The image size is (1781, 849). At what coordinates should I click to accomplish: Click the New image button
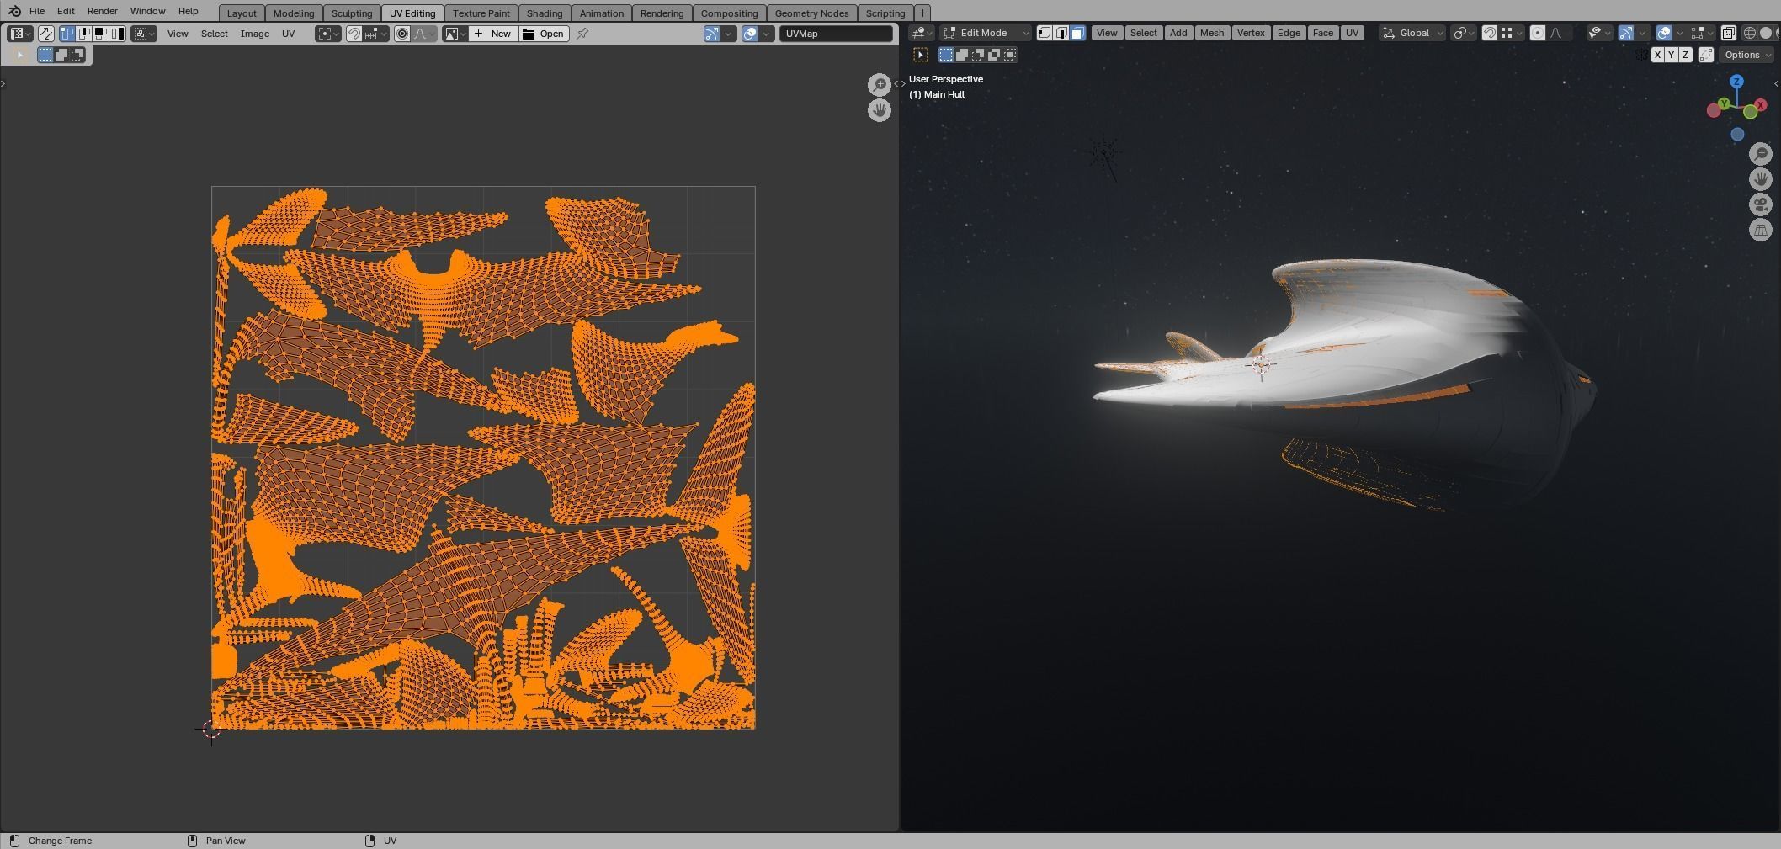coord(493,34)
